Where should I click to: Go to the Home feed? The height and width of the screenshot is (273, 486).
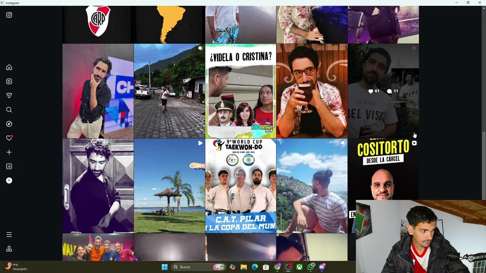click(9, 67)
